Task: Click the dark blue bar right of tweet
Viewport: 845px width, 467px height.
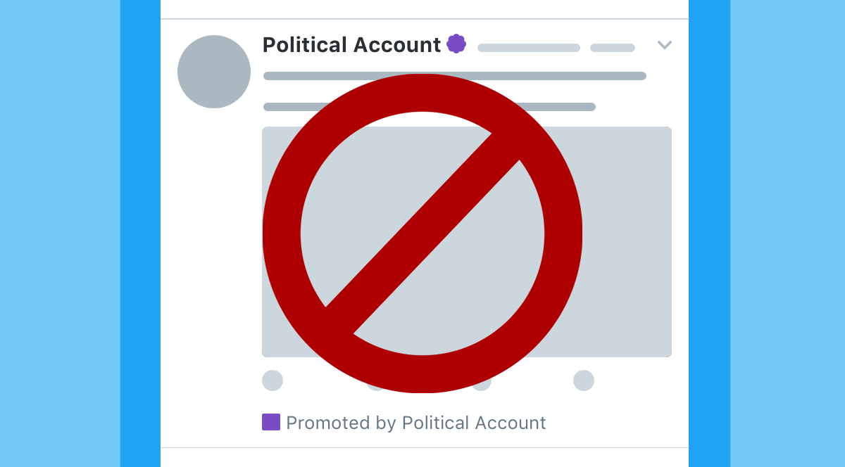Action: pyautogui.click(x=709, y=233)
